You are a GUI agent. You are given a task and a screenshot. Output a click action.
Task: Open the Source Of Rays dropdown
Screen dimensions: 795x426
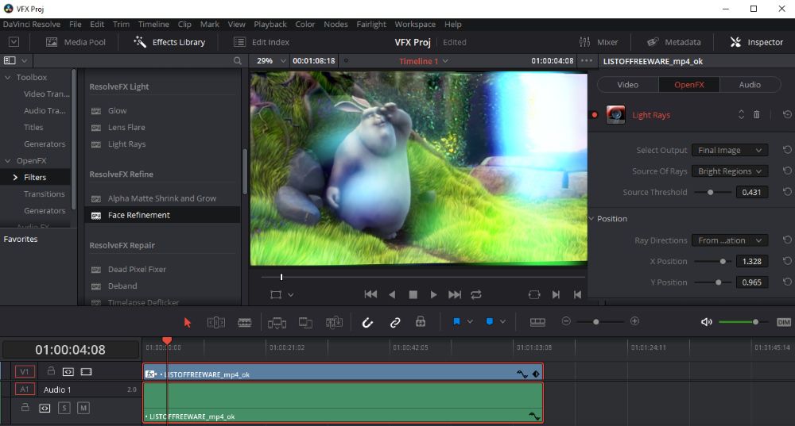pyautogui.click(x=729, y=171)
